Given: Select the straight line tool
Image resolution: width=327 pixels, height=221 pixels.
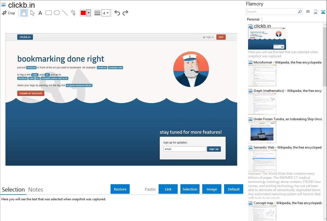Looking at the screenshot, I should coord(65,13).
